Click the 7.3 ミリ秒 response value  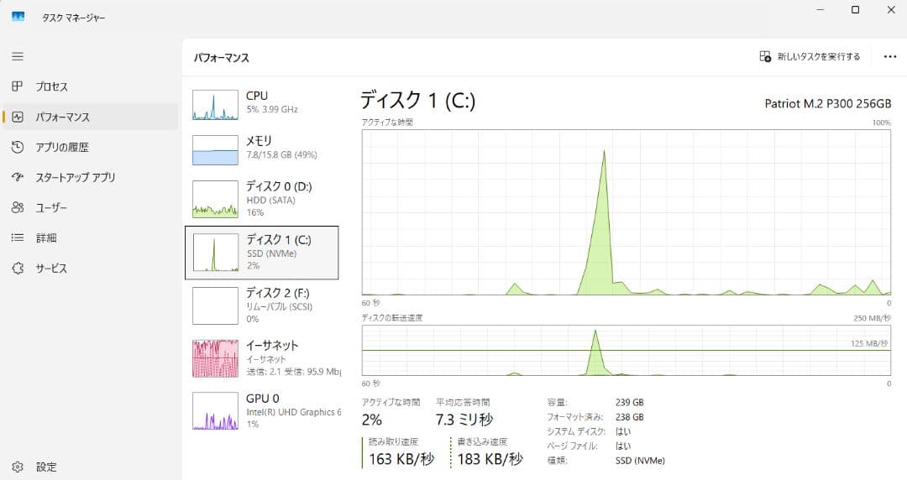464,420
